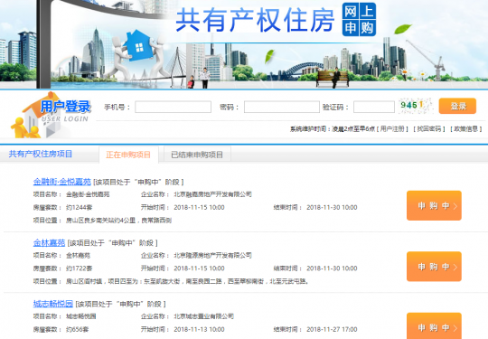Click 申购中 button for 金融街·金悦嘉苑

point(434,205)
